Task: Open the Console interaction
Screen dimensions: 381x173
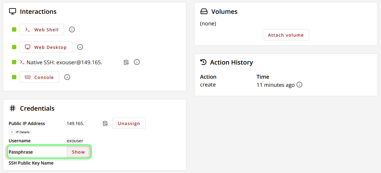Action: pyautogui.click(x=39, y=77)
